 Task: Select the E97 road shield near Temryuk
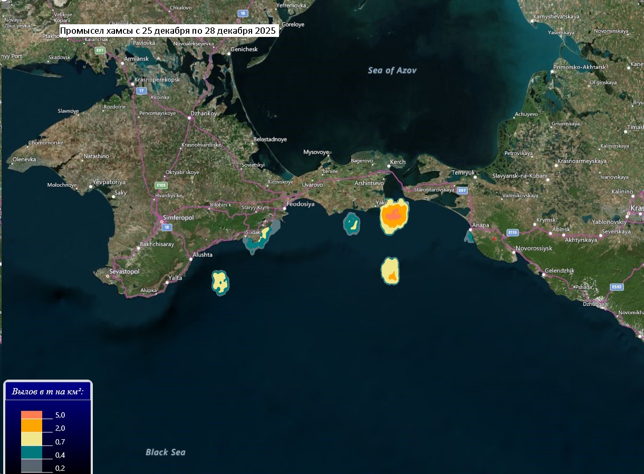pos(462,190)
